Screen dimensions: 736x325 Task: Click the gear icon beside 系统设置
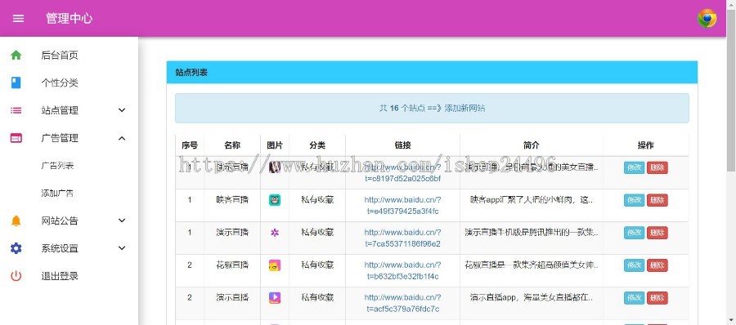16,248
